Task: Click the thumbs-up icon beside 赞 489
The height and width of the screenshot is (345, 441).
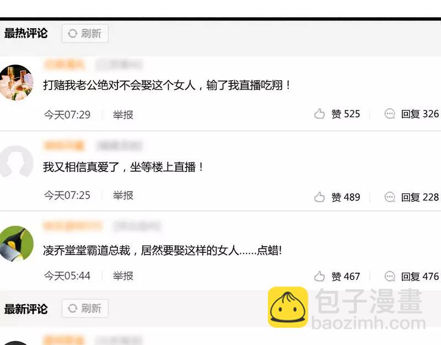Action: [319, 197]
